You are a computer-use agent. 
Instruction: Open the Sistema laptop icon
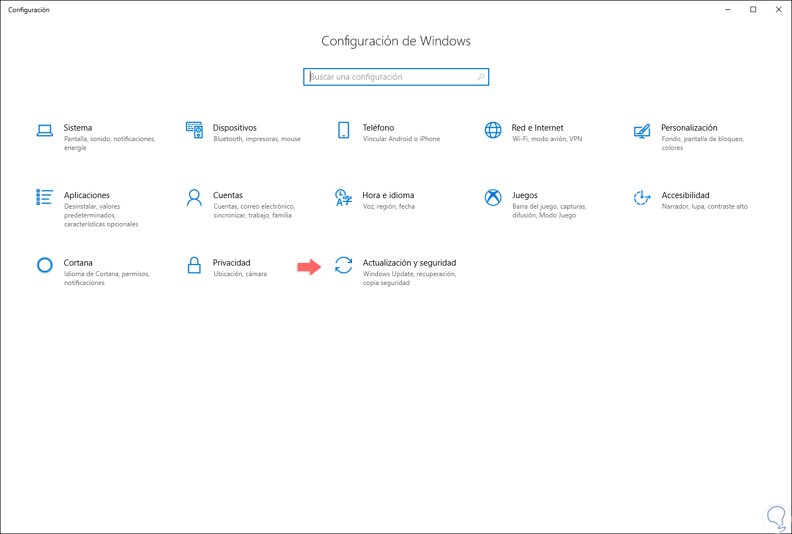point(45,131)
